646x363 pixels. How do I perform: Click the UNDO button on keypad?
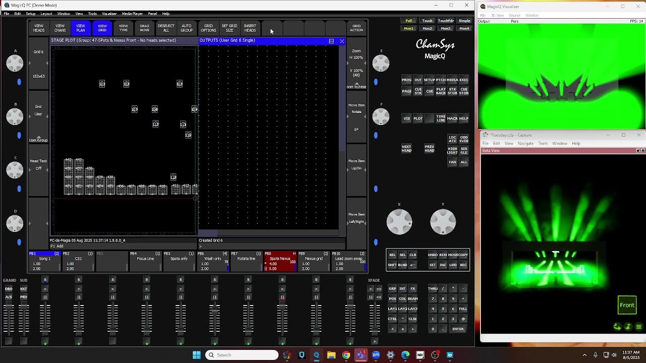click(433, 255)
